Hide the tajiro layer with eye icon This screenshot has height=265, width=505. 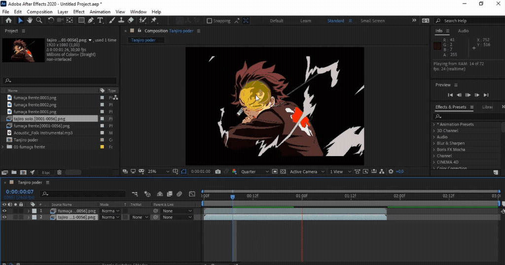pos(4,217)
